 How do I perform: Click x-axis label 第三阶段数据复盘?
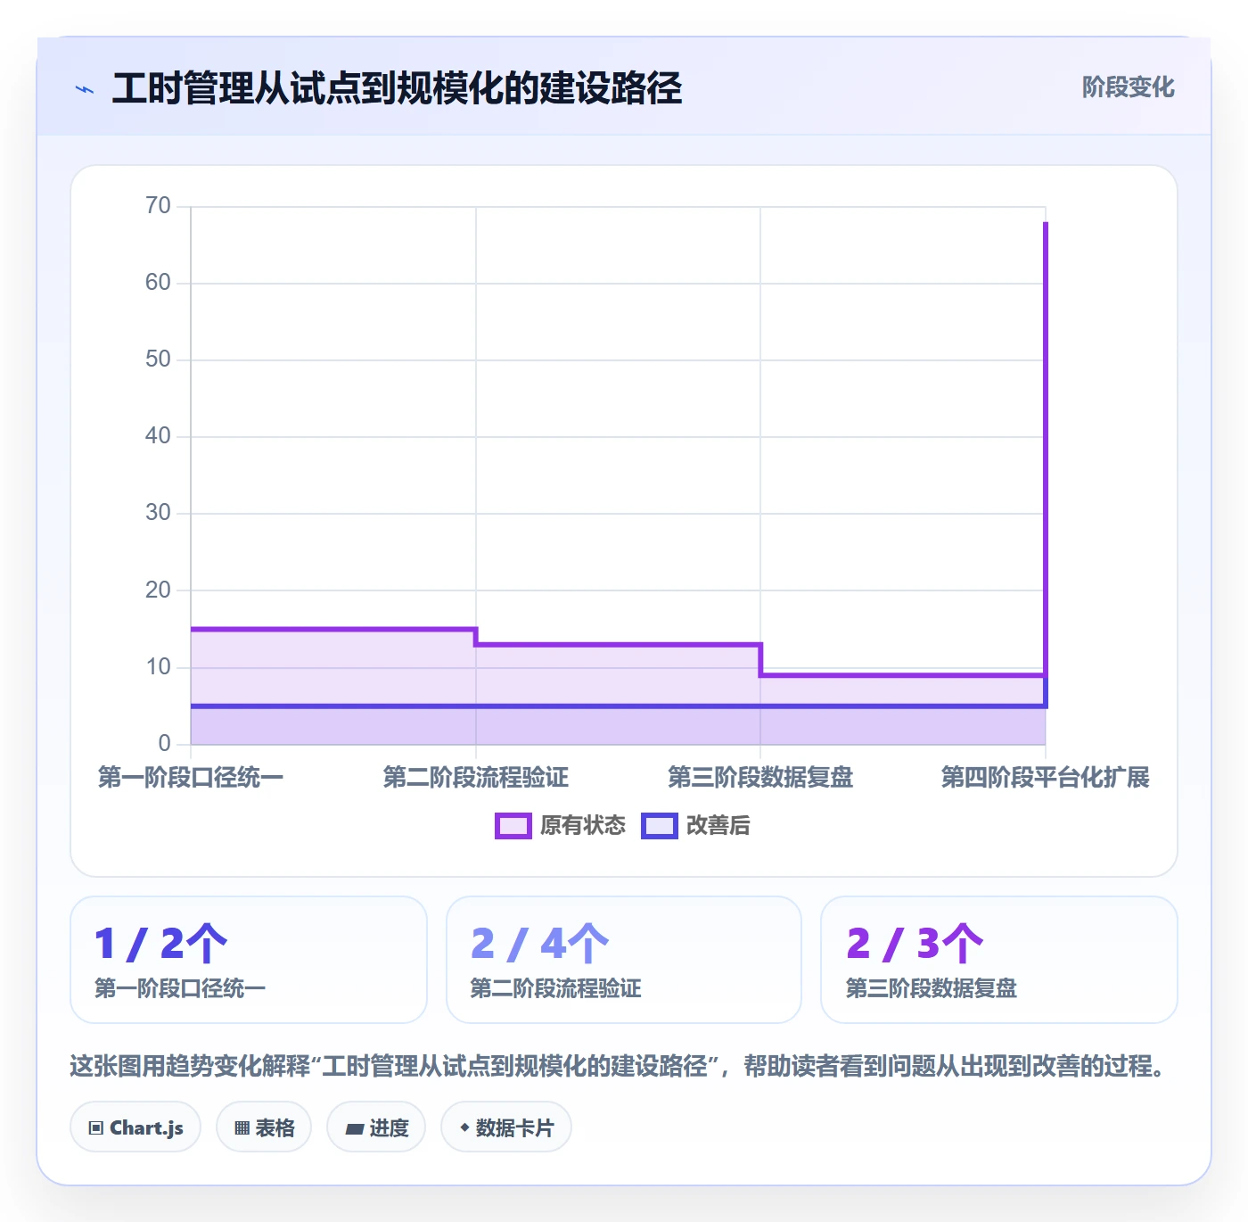coord(760,778)
